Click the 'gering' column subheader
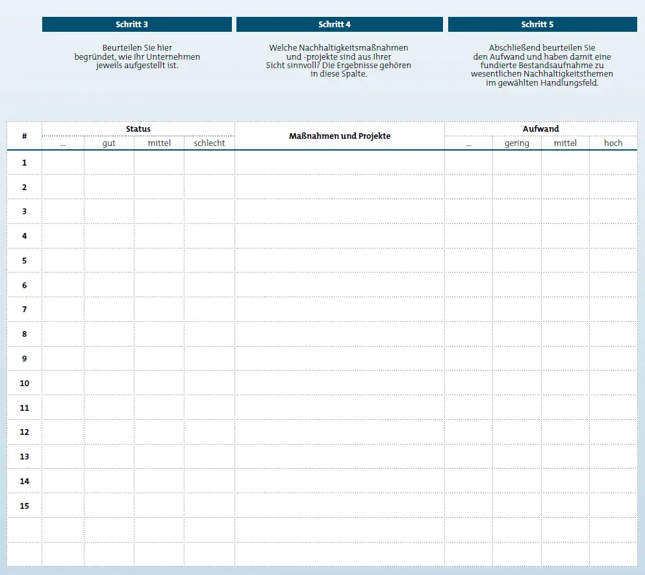The height and width of the screenshot is (575, 645). pyautogui.click(x=517, y=143)
